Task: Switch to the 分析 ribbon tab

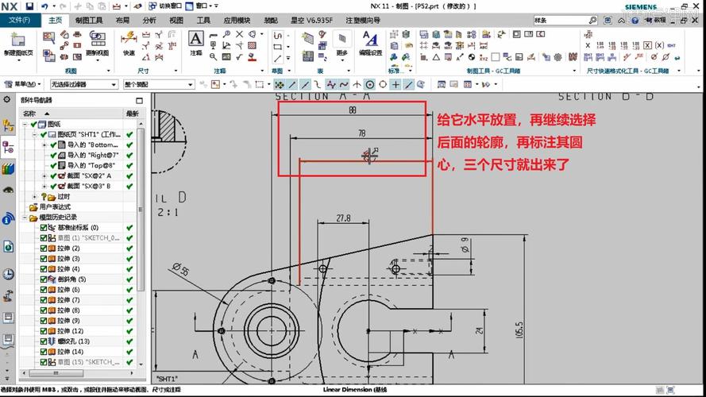Action: pos(149,21)
